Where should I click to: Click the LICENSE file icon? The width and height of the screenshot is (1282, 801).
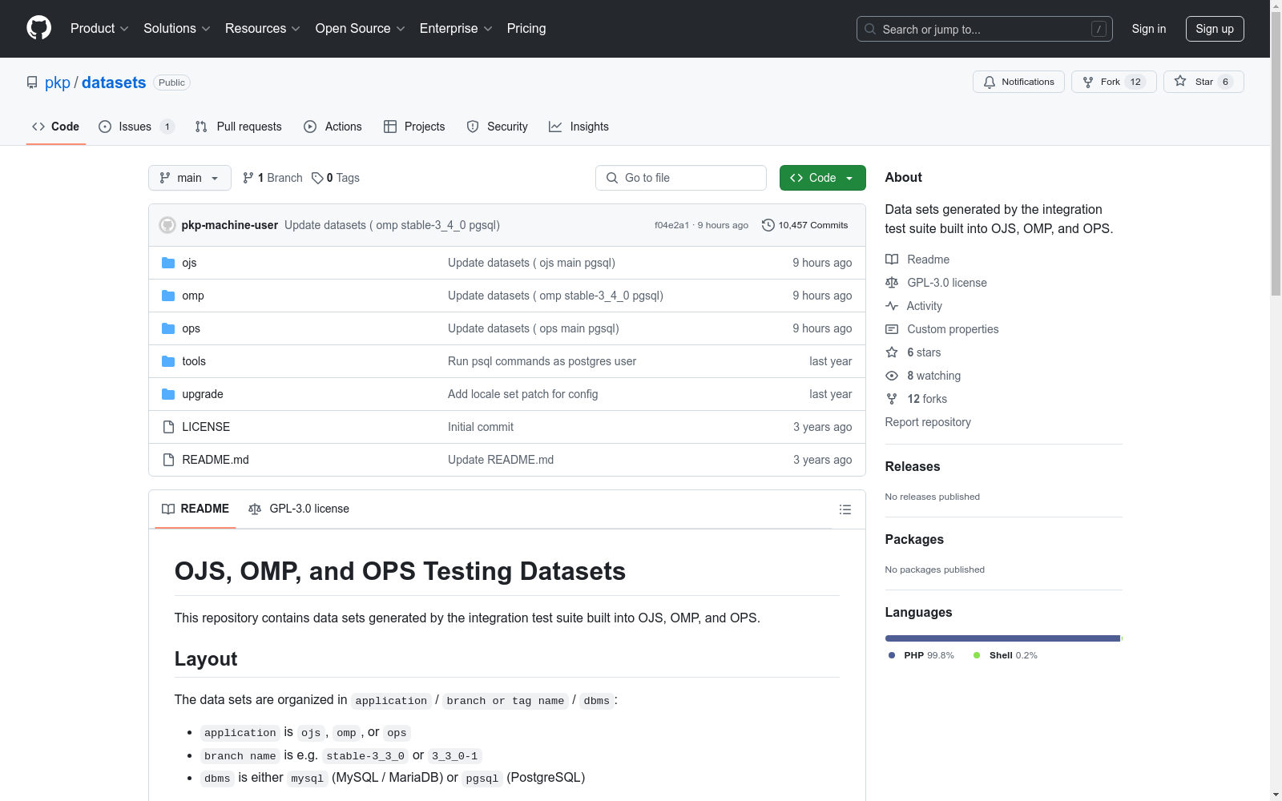pos(168,427)
